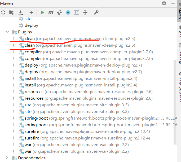Select first maven-deploy-plugin:2.7 row text
This screenshot has width=181, height=162.
tap(83, 65)
